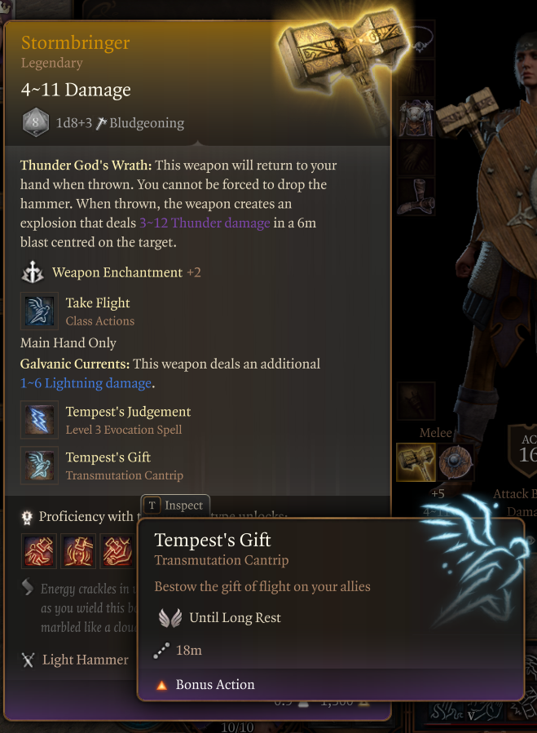Viewport: 537px width, 733px height.
Task: Click the Light Hammer weapon type label
Action: (85, 660)
